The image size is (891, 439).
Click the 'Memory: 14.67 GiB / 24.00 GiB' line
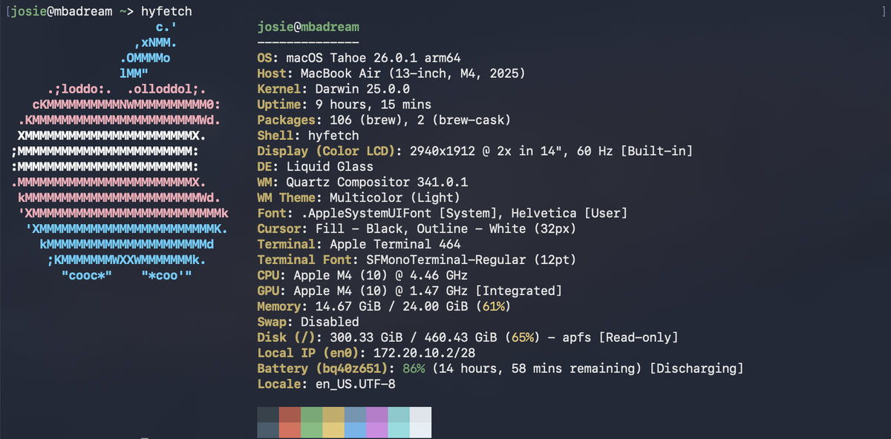pos(384,306)
